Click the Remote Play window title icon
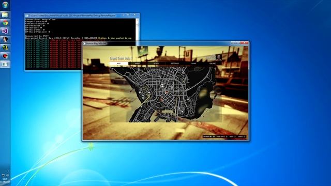Image resolution: width=331 pixels, height=186 pixels. tap(84, 43)
